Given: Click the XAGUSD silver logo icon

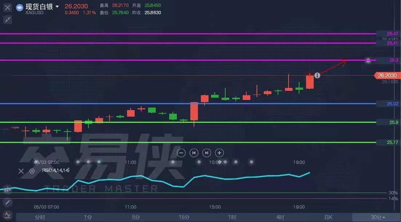Looking at the screenshot, I should [20, 7].
